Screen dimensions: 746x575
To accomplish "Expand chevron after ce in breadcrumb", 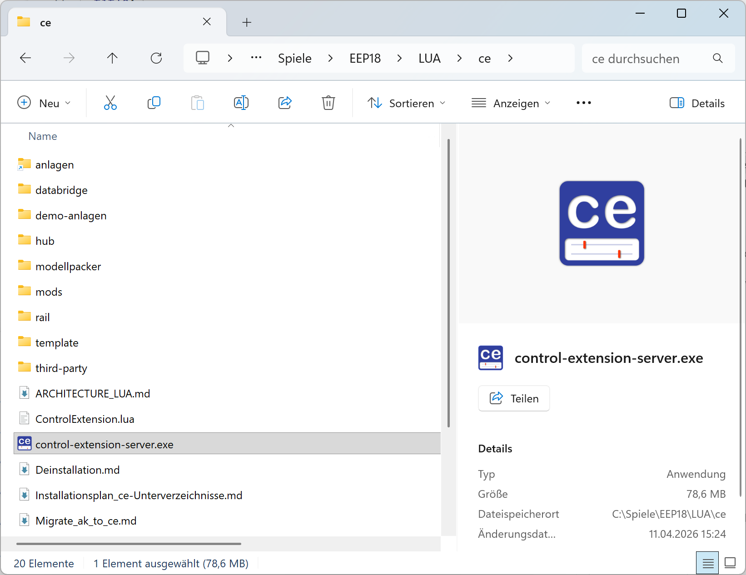I will pos(510,58).
